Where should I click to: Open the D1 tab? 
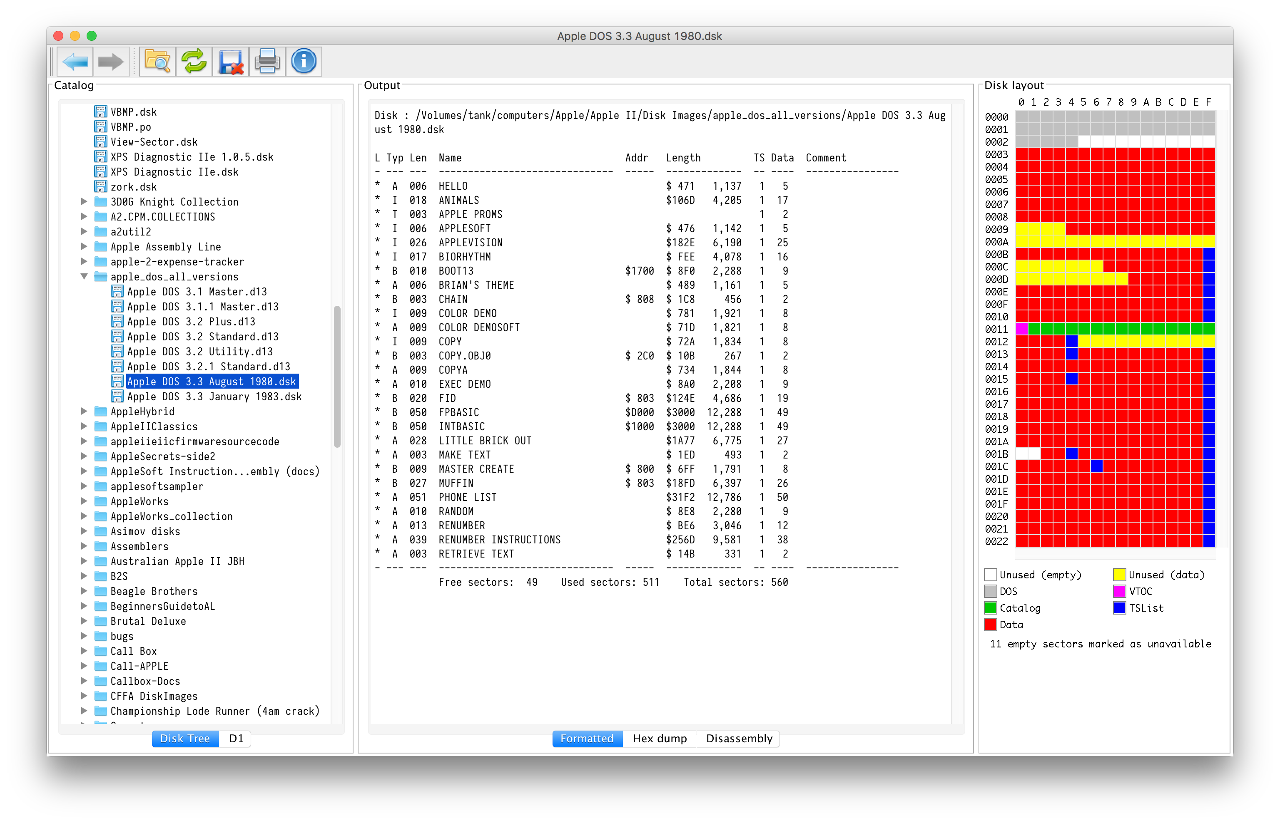point(236,739)
